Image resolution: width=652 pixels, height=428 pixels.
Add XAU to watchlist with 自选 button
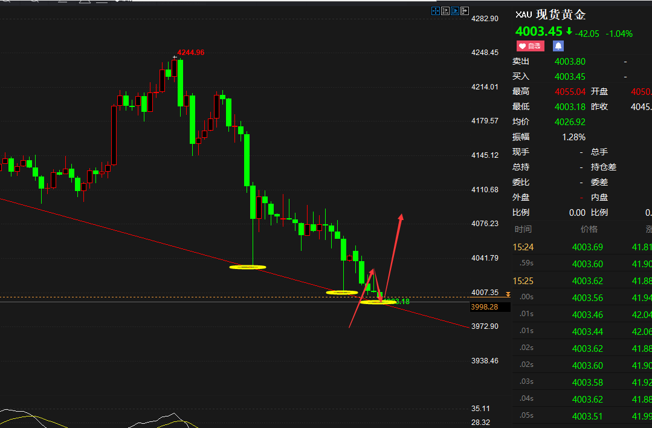(x=530, y=46)
